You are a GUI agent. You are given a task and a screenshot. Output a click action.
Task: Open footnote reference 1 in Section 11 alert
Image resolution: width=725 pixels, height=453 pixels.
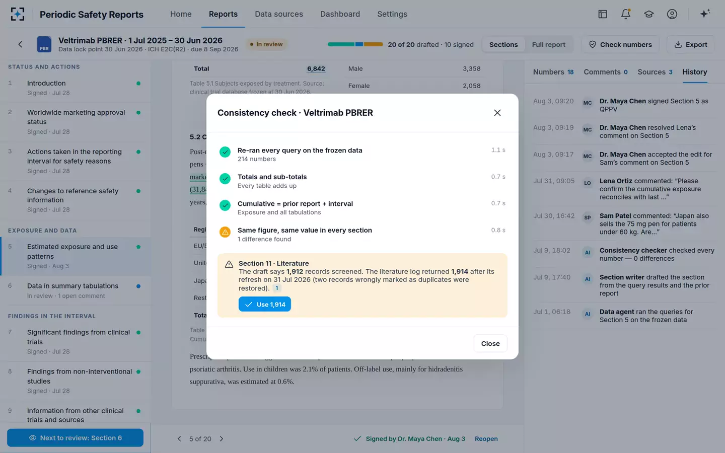tap(276, 288)
